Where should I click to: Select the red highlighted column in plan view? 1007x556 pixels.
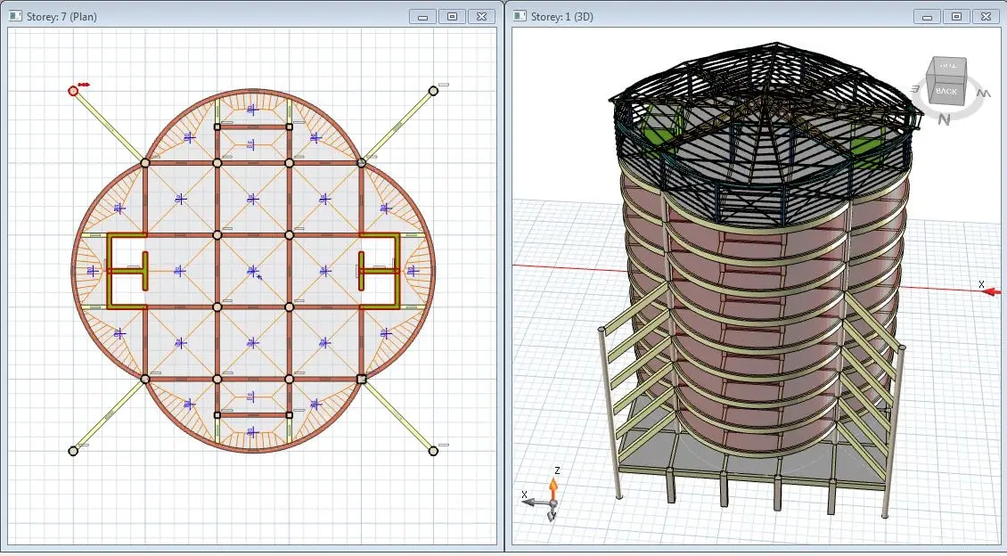coord(73,90)
